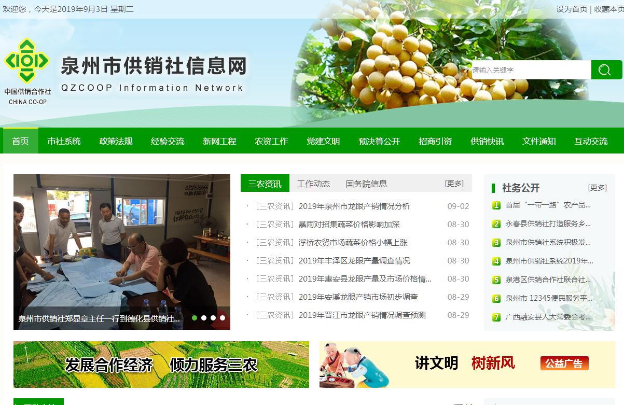
Task: Switch to the 国务院信息 tab
Action: 366,184
